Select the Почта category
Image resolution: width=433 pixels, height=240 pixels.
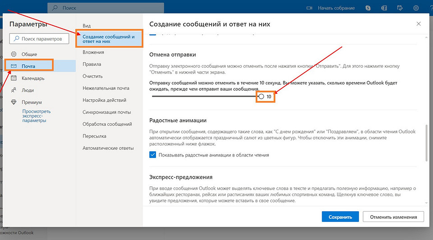click(40, 66)
